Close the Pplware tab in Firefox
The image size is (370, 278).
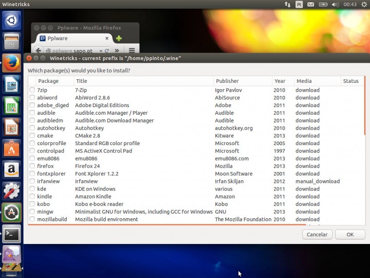(x=107, y=38)
